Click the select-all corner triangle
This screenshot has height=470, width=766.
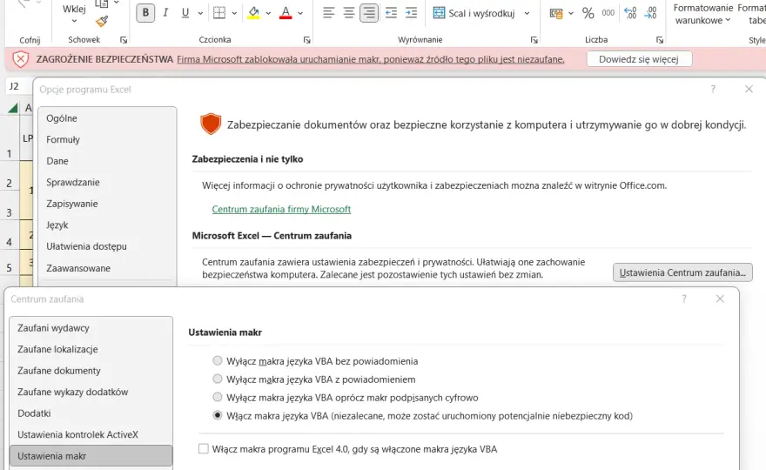(x=13, y=108)
